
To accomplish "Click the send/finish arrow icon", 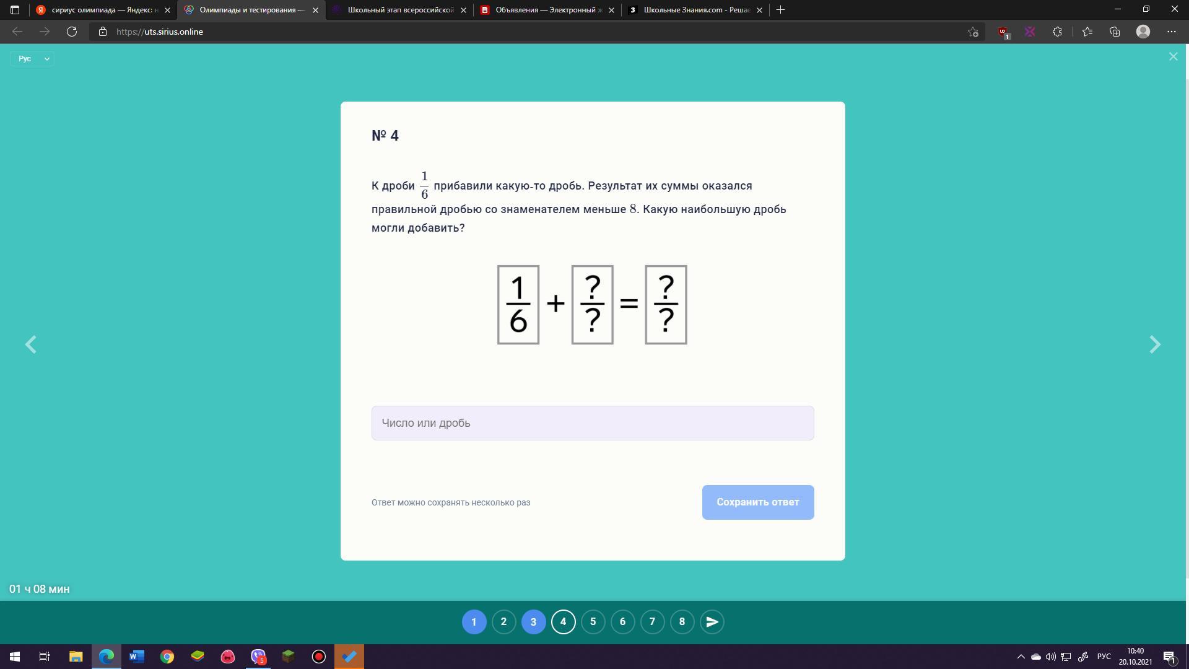I will 712,622.
